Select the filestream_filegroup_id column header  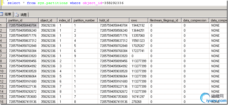[x=165, y=20]
